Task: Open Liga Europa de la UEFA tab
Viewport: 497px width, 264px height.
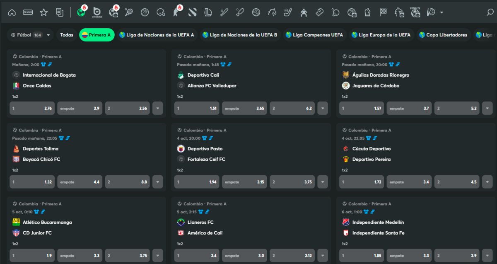Action: (381, 35)
